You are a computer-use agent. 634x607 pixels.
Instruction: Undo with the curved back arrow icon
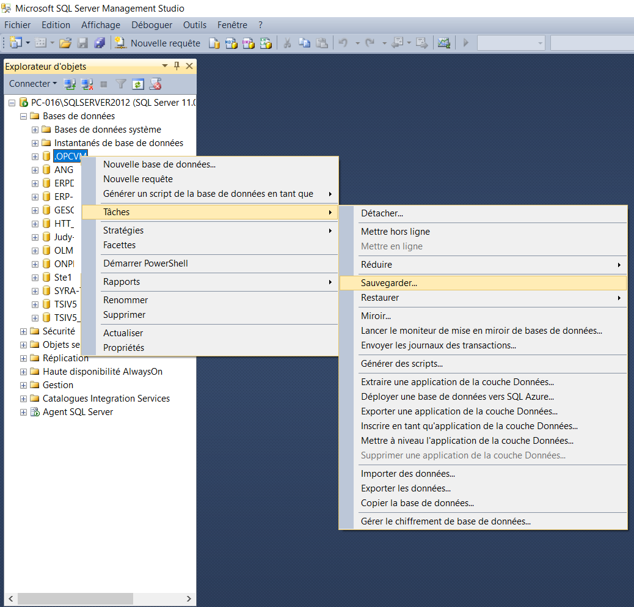(x=343, y=43)
